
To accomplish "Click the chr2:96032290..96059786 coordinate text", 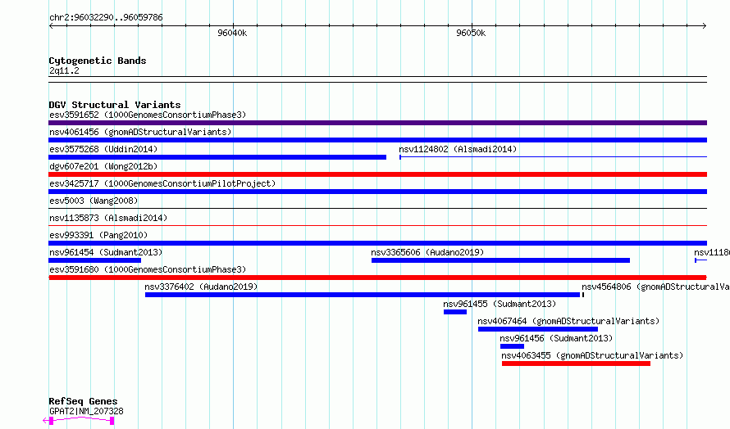I will [106, 18].
